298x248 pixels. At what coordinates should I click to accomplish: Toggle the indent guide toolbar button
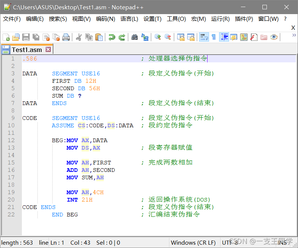pos(224,37)
